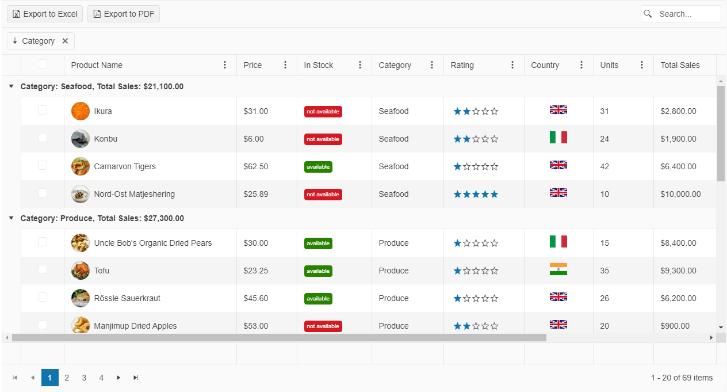
Task: Check the Ikura row checkbox
Action: tap(42, 111)
